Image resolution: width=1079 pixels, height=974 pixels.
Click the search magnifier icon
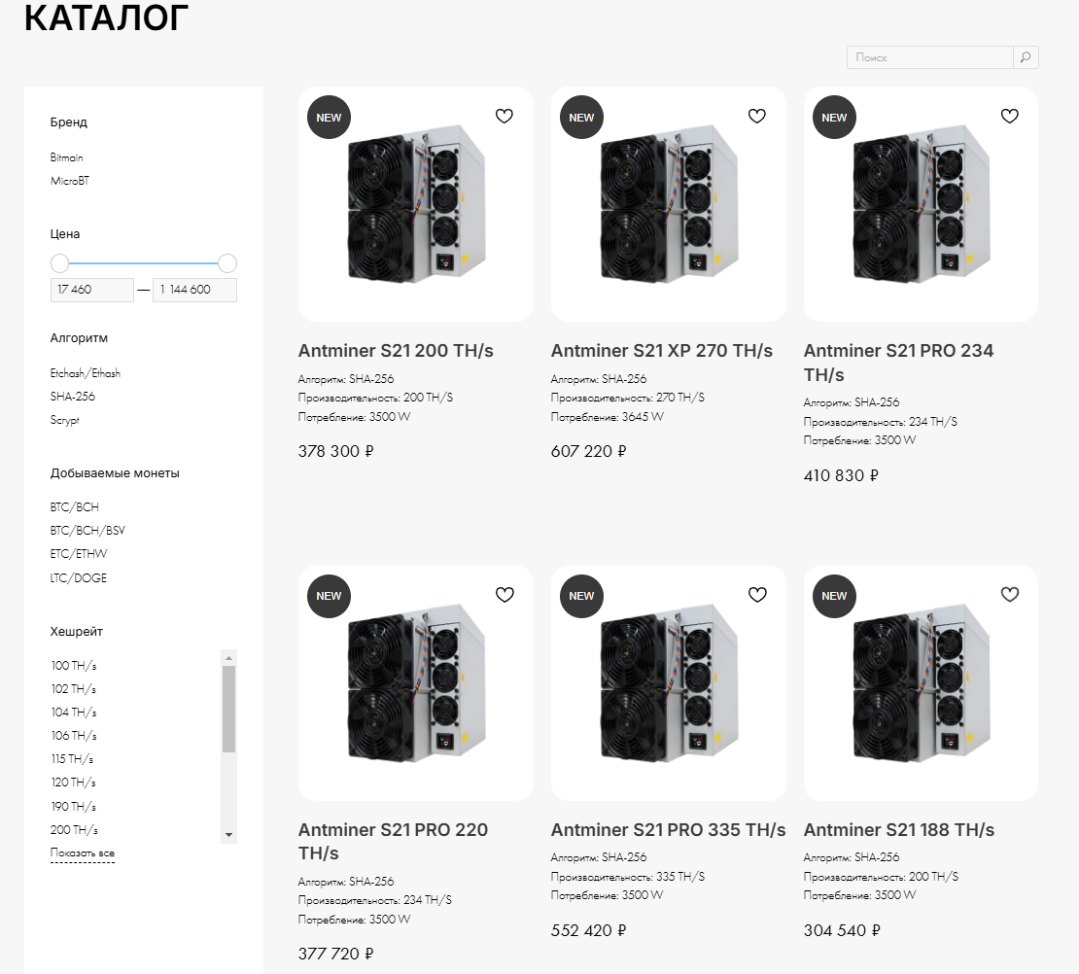coord(1026,57)
